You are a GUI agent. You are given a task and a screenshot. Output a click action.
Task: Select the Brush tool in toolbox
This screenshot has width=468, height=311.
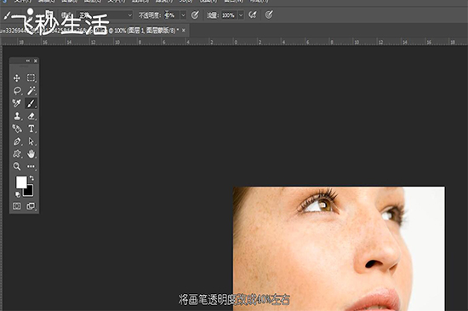pos(31,103)
